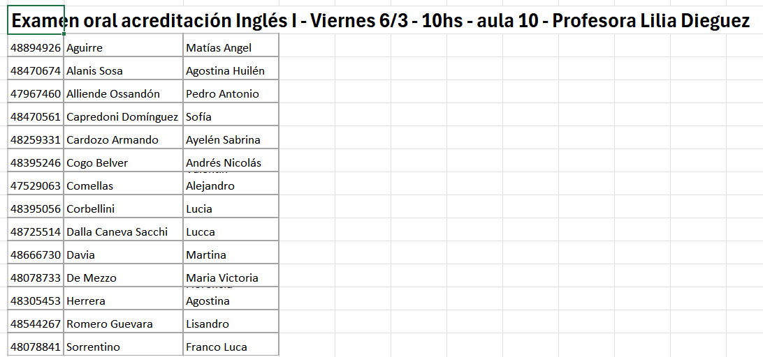763x357 pixels.
Task: Select the ID cell 47529063
Action: click(x=36, y=186)
